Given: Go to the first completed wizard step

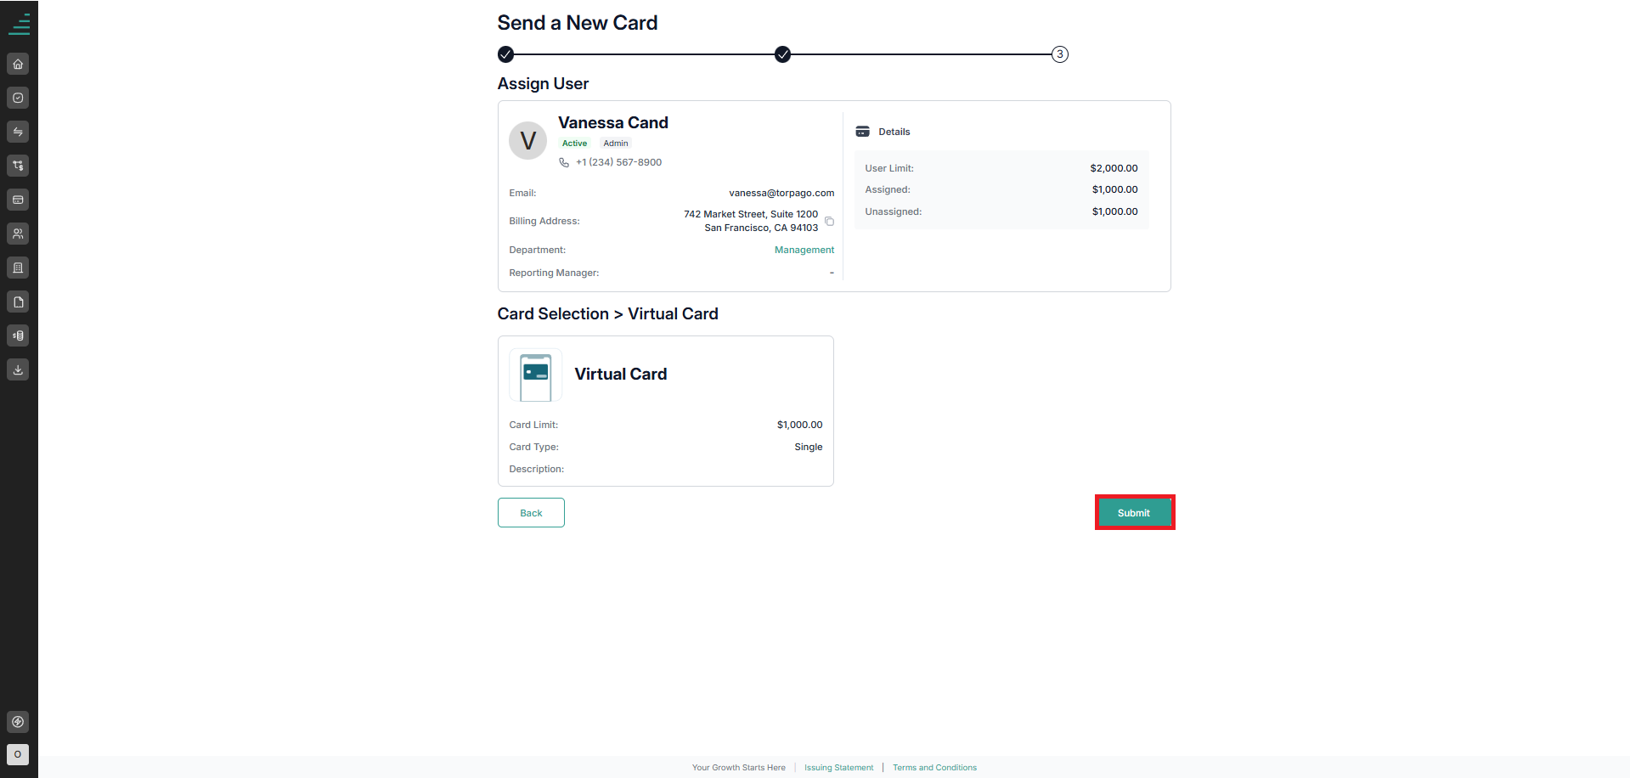Looking at the screenshot, I should (x=505, y=54).
